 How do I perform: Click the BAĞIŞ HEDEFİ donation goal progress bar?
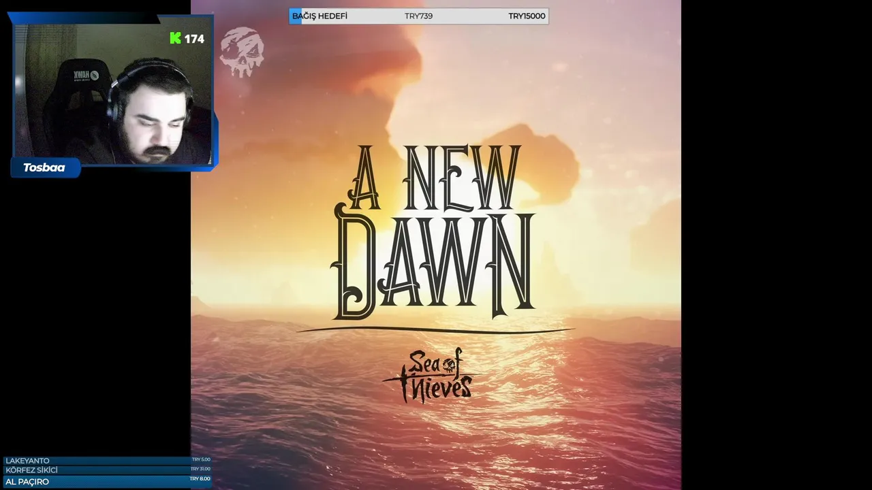[x=418, y=16]
